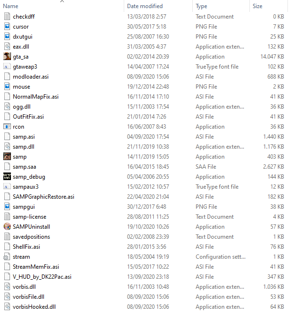Click the date 13/03/2018 2:57
This screenshot has width=306, height=314.
pyautogui.click(x=147, y=16)
